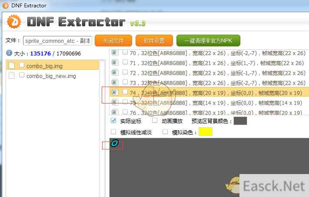Click the cyan sprite in the preview area
This screenshot has width=309, height=197.
(115, 143)
